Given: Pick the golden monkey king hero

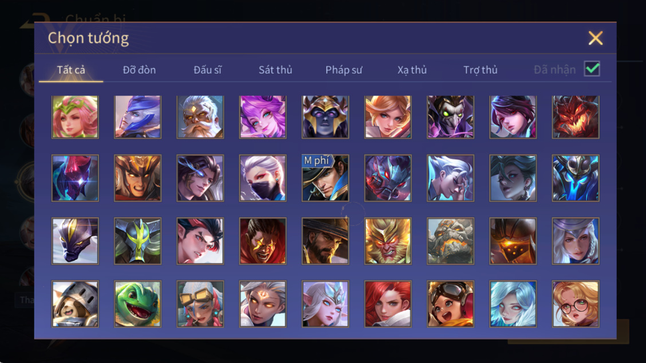Looking at the screenshot, I should click(x=388, y=241).
